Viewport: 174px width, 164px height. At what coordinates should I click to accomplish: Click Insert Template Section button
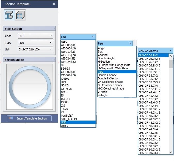29,118
